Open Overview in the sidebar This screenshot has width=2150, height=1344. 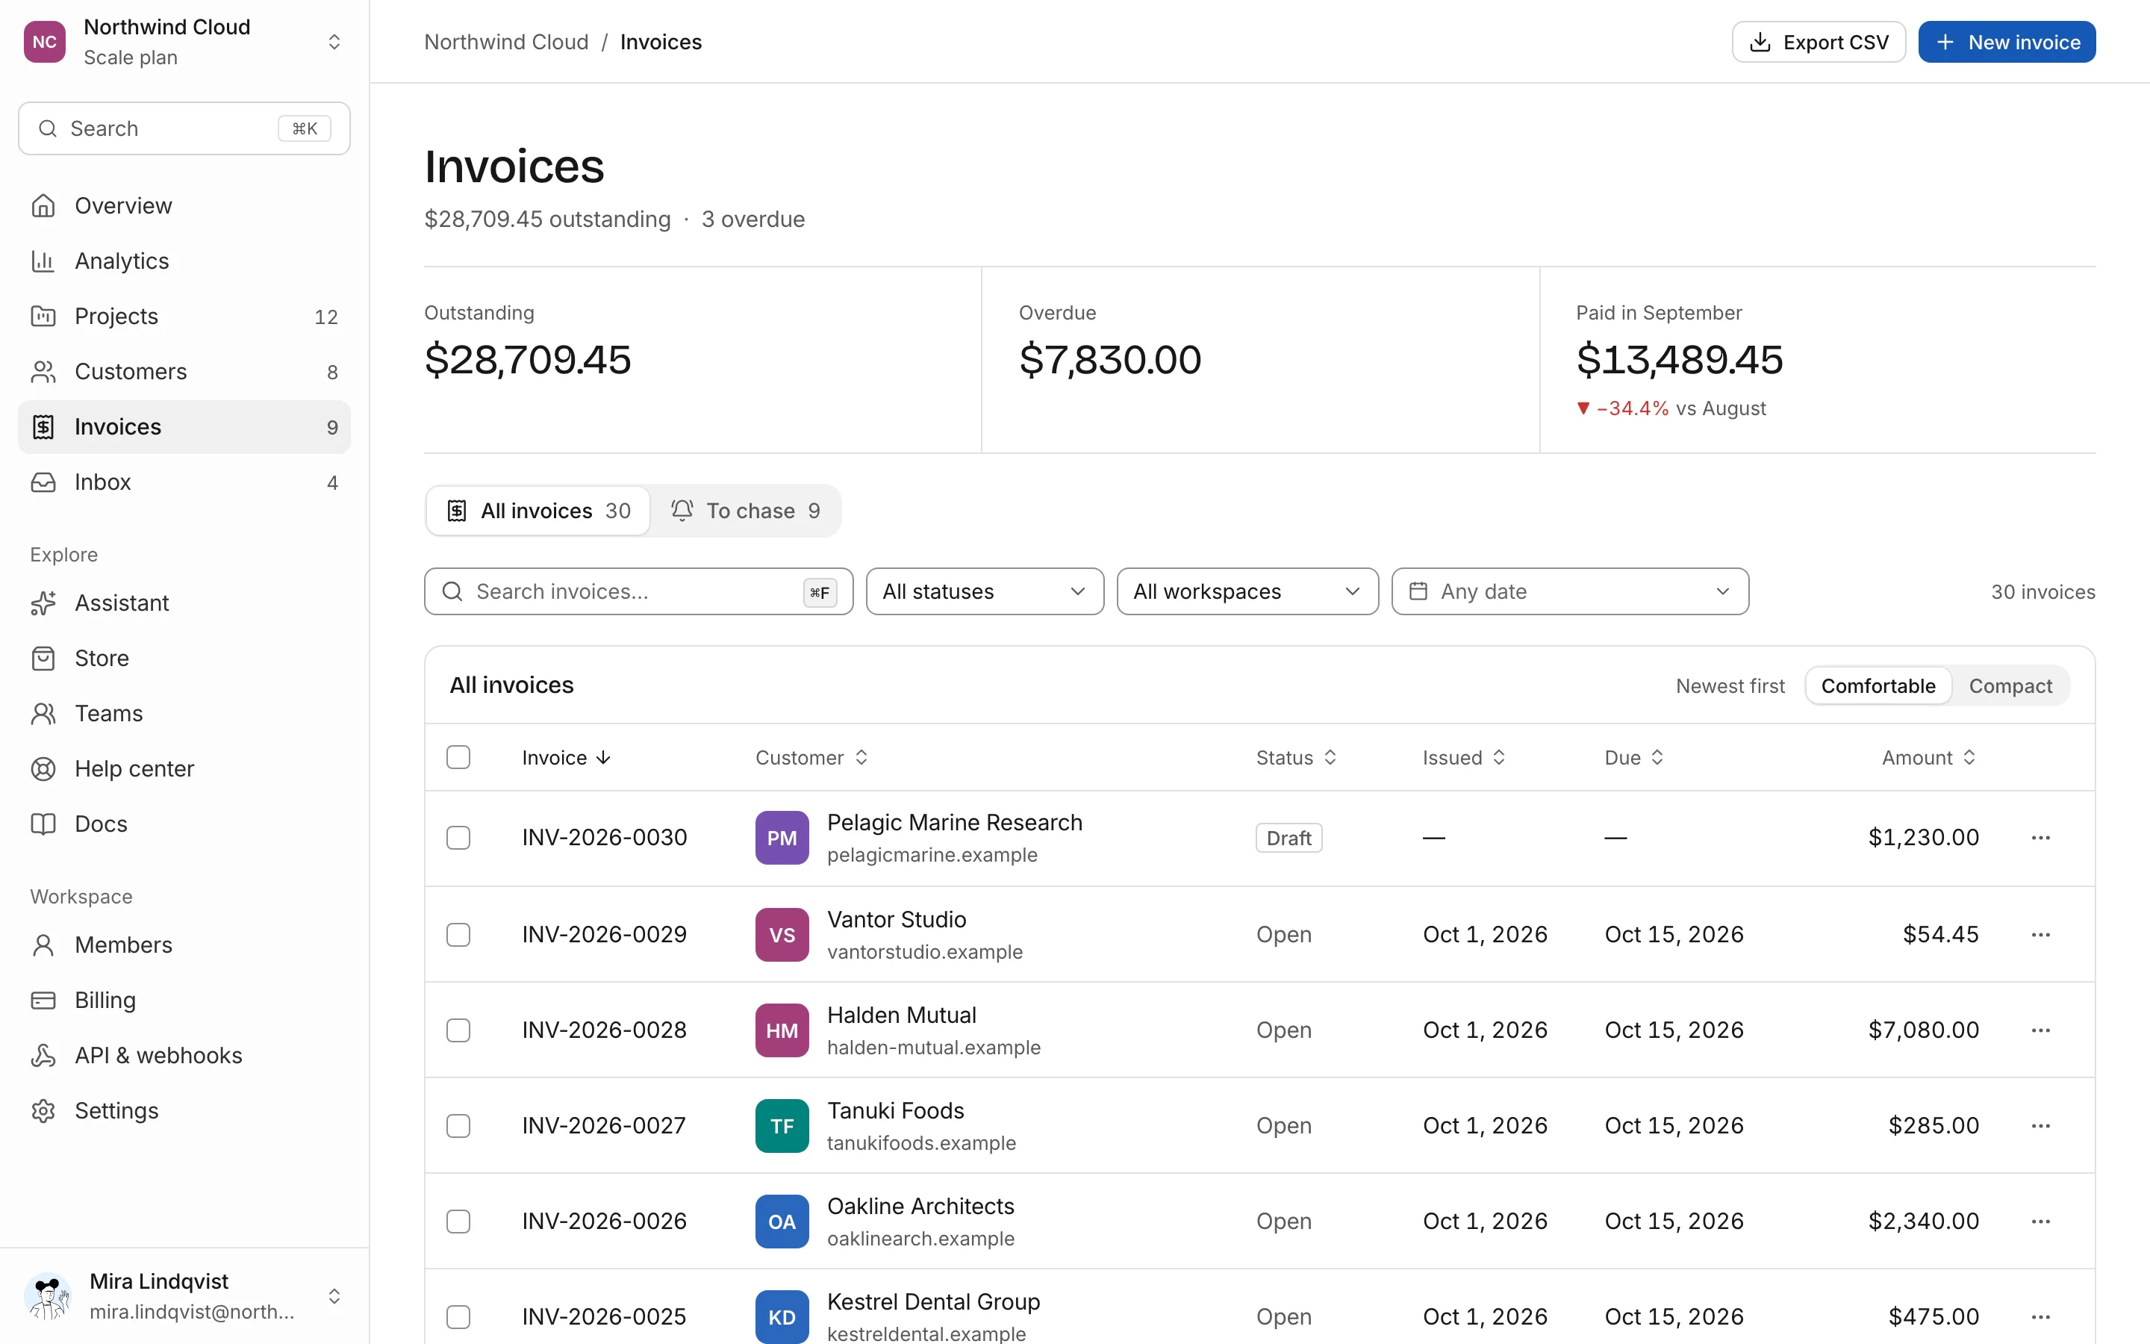tap(184, 205)
